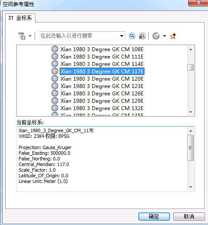Click the False_Easting: 500000.0 line
208x225 pixels.
click(x=45, y=153)
